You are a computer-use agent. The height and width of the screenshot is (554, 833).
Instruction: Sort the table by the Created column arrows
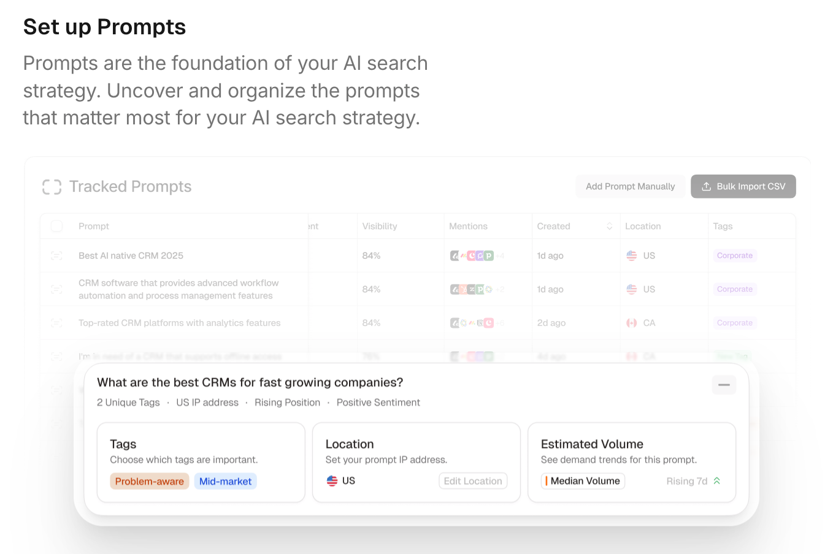[x=609, y=226]
